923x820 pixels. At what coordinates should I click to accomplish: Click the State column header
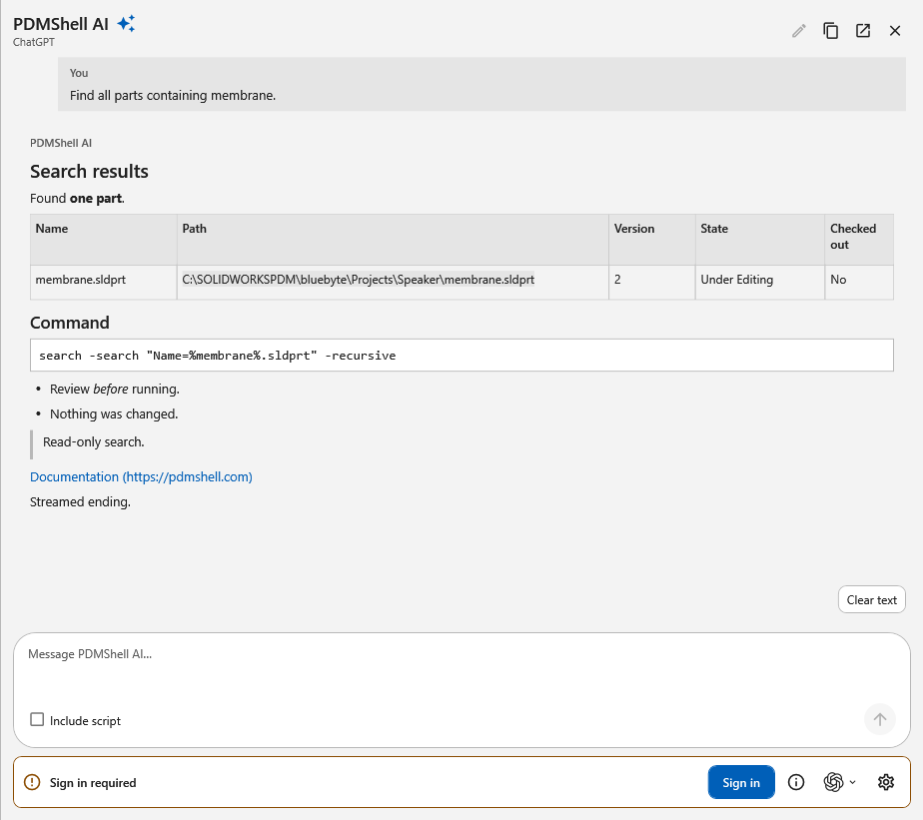[759, 240]
